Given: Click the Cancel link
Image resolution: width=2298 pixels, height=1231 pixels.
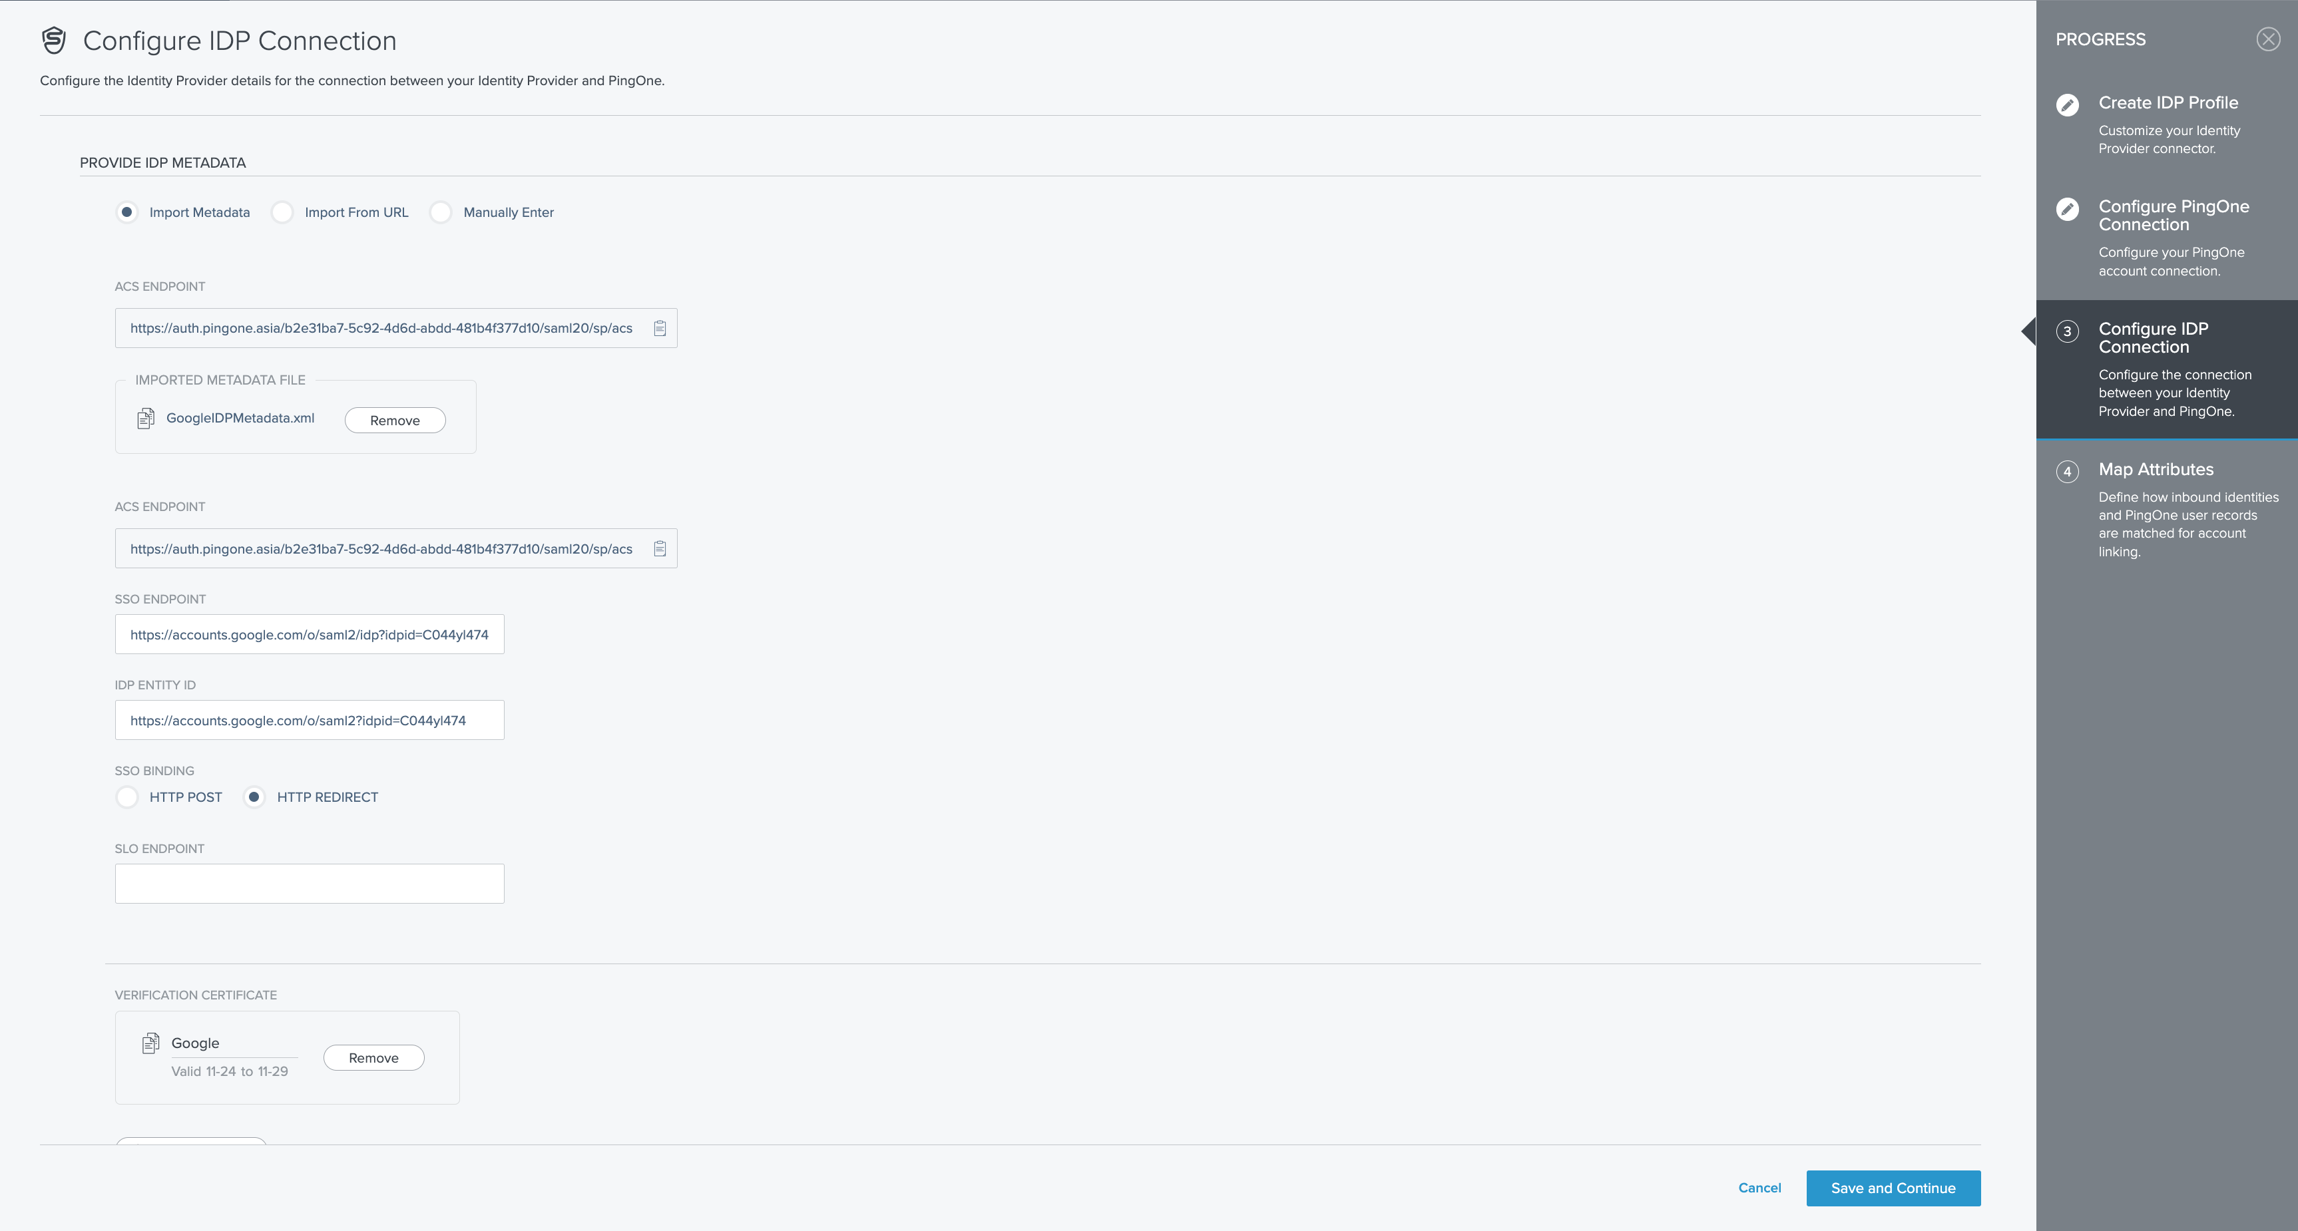Looking at the screenshot, I should pyautogui.click(x=1759, y=1187).
